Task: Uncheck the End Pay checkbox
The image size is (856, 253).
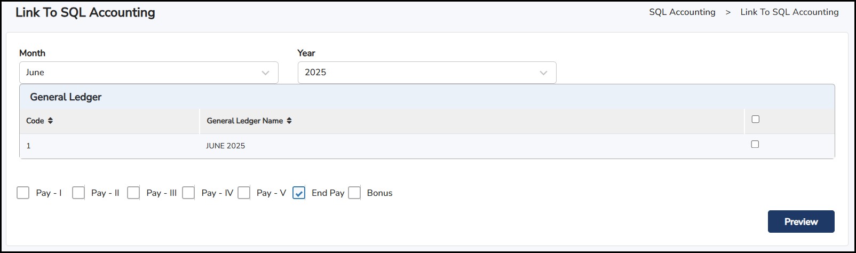Action: (299, 193)
